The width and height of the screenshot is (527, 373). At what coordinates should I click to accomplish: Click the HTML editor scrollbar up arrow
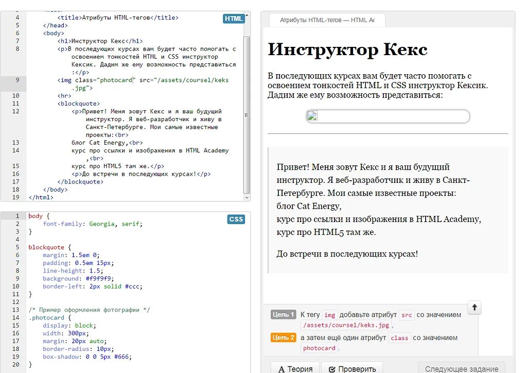pos(247,15)
